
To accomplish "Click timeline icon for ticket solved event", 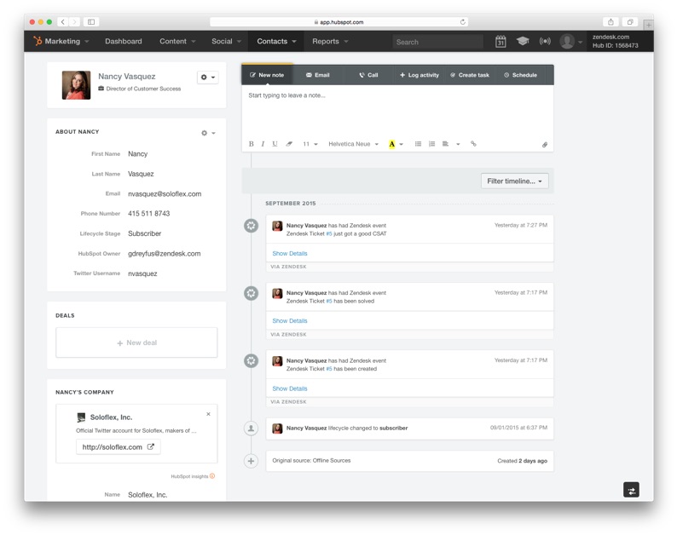I will pos(251,293).
